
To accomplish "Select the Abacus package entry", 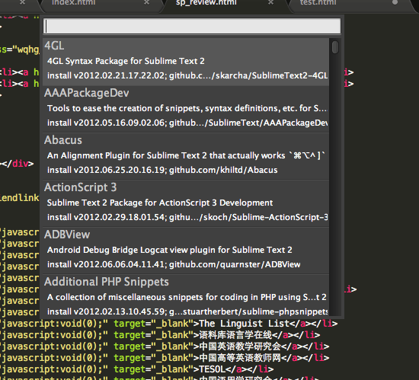I will 186,156.
